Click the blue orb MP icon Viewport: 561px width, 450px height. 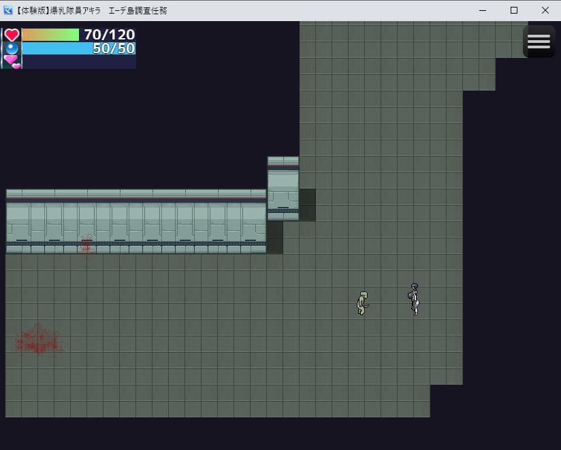(x=12, y=48)
